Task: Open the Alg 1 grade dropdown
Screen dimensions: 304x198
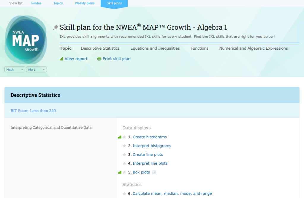Action: click(36, 69)
